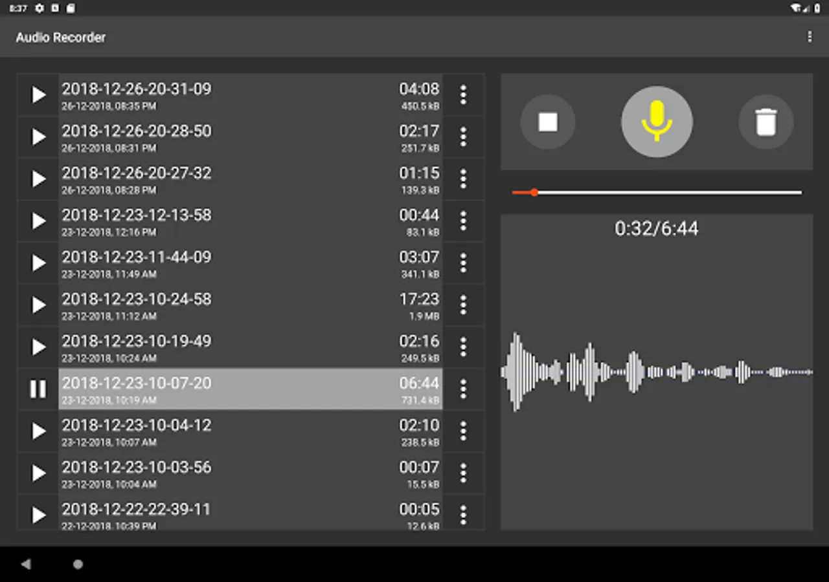Image resolution: width=829 pixels, height=582 pixels.
Task: Open options menu for 2018-12-26-20-28-50
Action: coord(463,137)
